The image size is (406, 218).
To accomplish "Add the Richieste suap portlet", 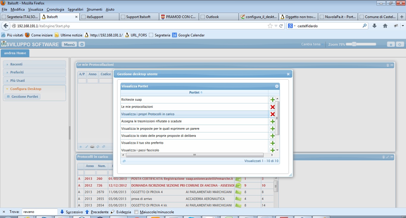I will click(272, 100).
